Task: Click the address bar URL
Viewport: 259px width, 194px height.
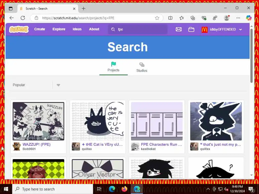Action: 78,18
